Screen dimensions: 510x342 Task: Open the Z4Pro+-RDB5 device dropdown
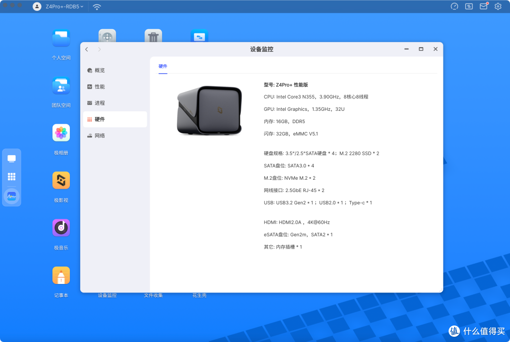pyautogui.click(x=64, y=7)
